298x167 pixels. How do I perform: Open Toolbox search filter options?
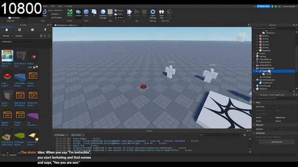[49, 36]
